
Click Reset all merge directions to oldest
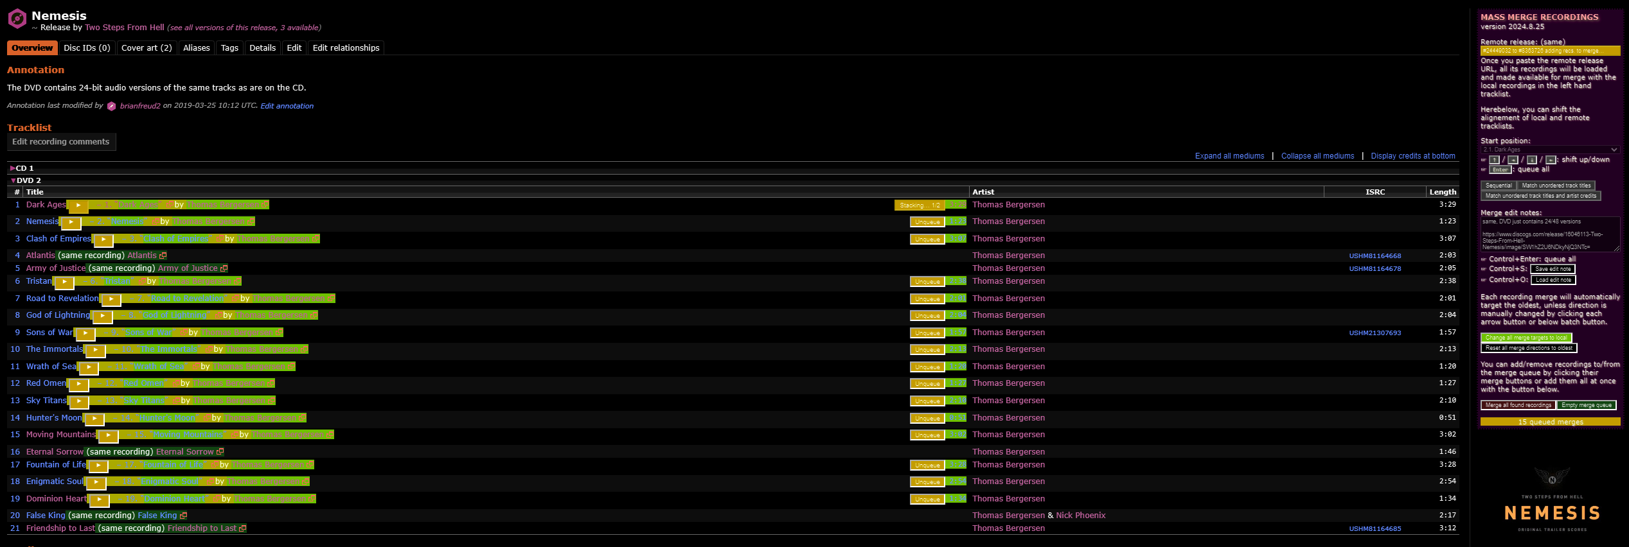tap(1529, 348)
